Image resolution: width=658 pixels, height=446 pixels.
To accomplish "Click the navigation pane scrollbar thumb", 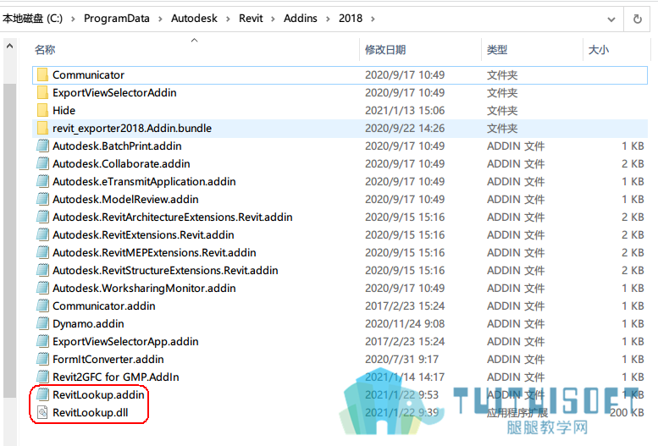I will click(9, 240).
